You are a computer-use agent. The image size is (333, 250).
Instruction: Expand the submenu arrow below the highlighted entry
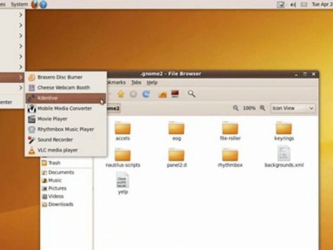pyautogui.click(x=20, y=88)
